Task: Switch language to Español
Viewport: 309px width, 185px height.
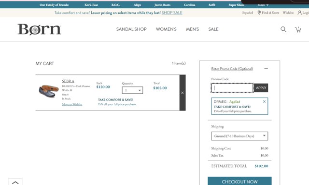Action: 248,12
